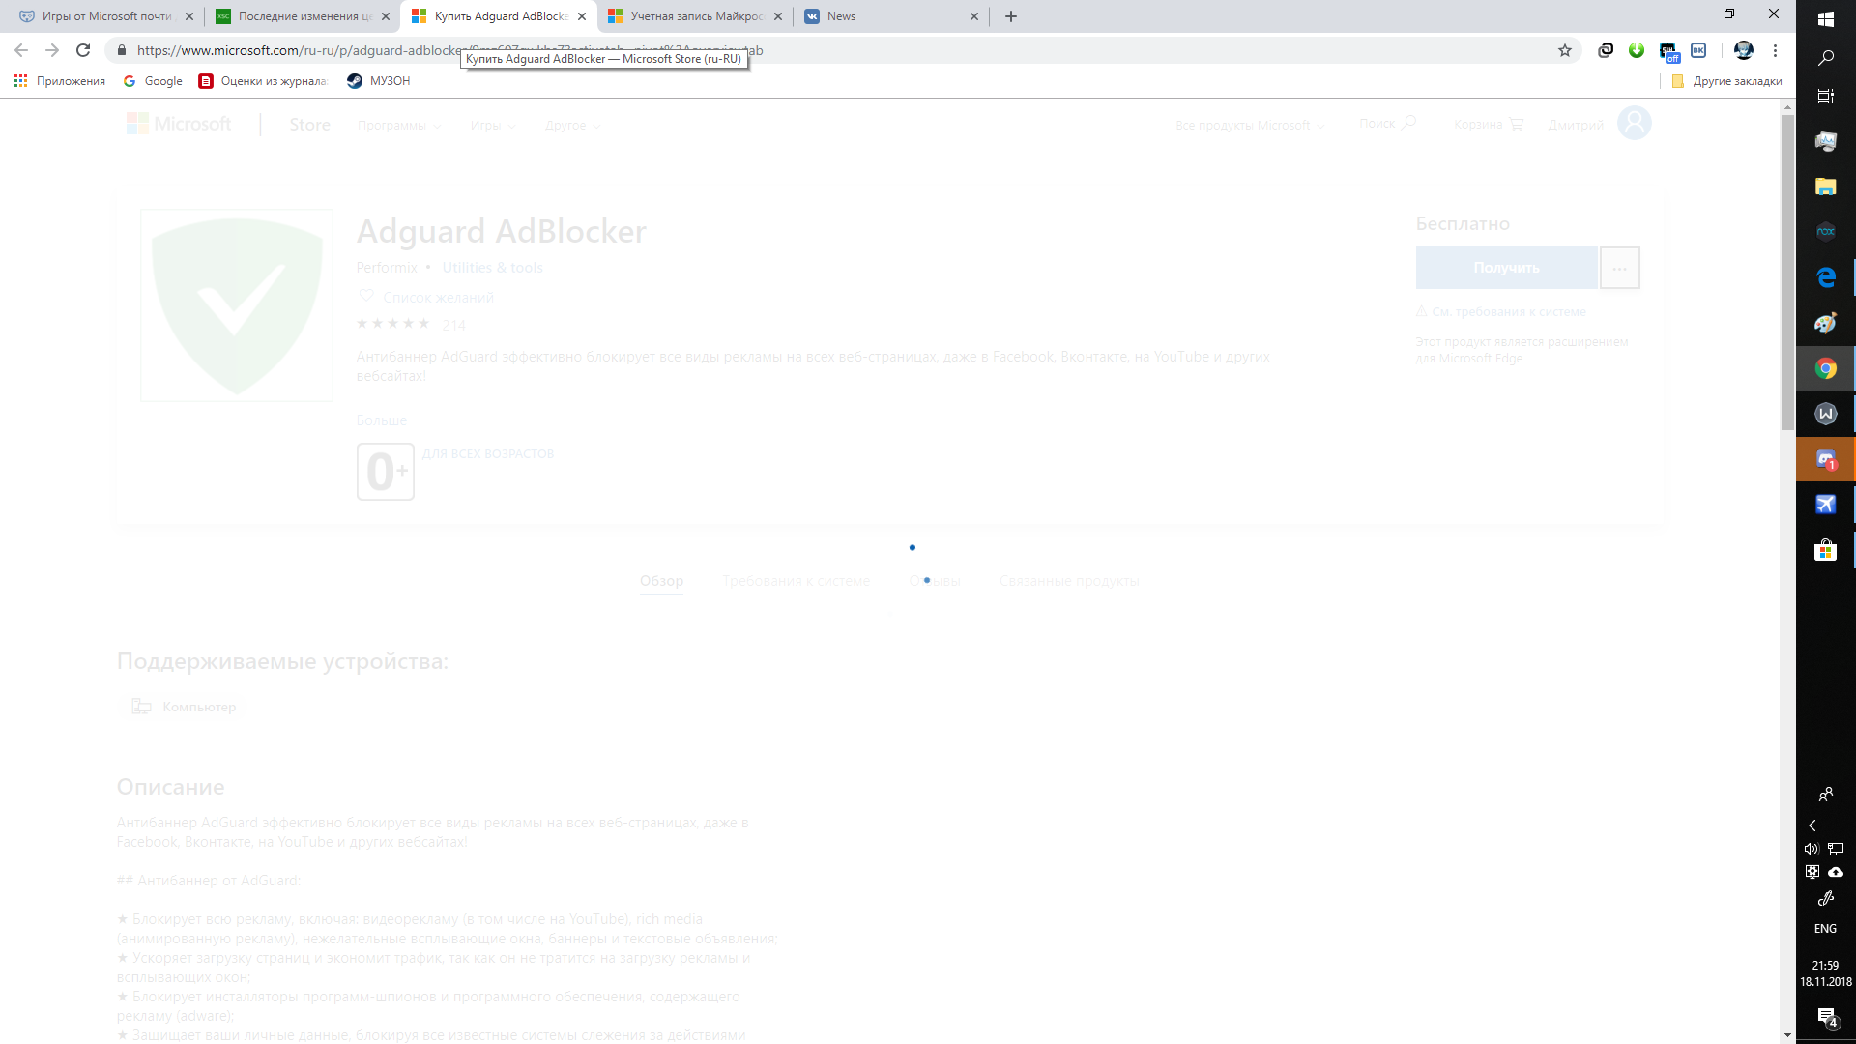Screen dimensions: 1856x1044
Task: Open File Explorer from the taskbar
Action: 1825,187
